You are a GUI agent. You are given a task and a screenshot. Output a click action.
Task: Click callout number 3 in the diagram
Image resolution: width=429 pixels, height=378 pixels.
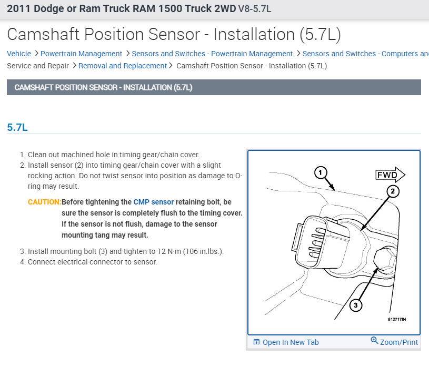click(x=355, y=305)
